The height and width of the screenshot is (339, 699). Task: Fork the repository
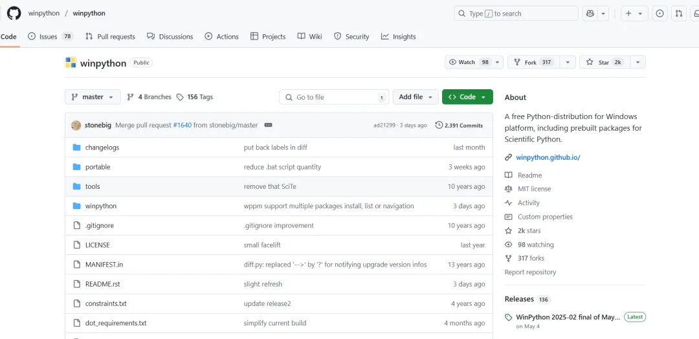(533, 62)
